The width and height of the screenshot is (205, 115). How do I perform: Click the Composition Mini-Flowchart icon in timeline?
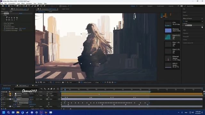41,89
